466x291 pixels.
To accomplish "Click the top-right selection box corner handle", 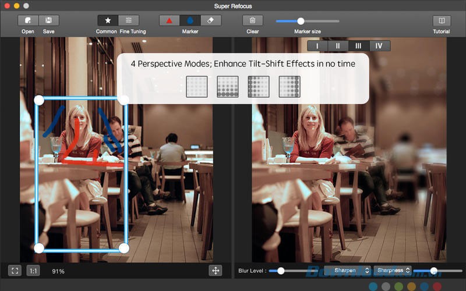I will (123, 100).
